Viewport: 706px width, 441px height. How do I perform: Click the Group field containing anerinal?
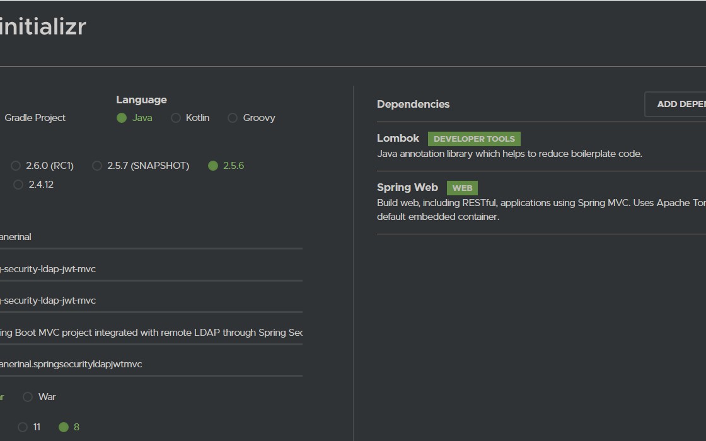(x=151, y=238)
